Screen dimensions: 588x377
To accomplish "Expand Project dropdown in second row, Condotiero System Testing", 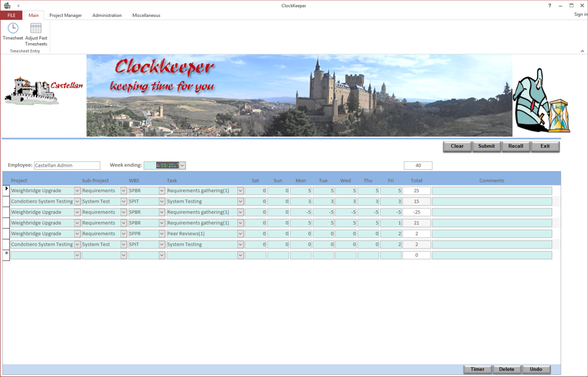I will click(77, 201).
